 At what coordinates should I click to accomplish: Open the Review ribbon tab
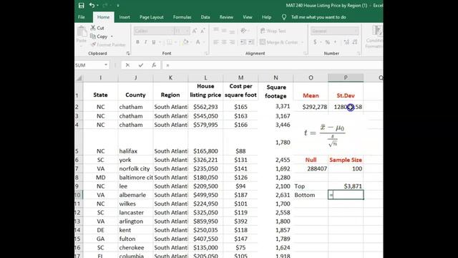pos(226,17)
